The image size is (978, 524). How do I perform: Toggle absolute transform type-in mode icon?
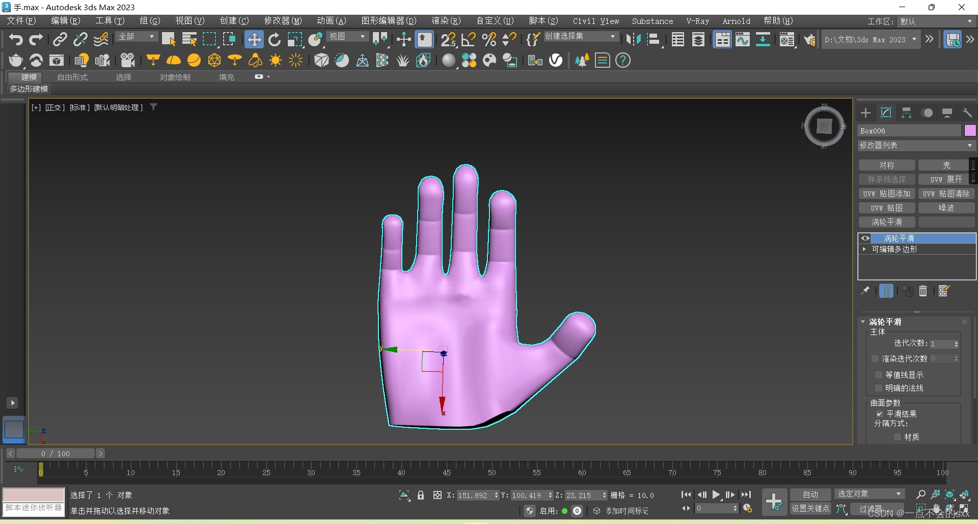point(437,495)
